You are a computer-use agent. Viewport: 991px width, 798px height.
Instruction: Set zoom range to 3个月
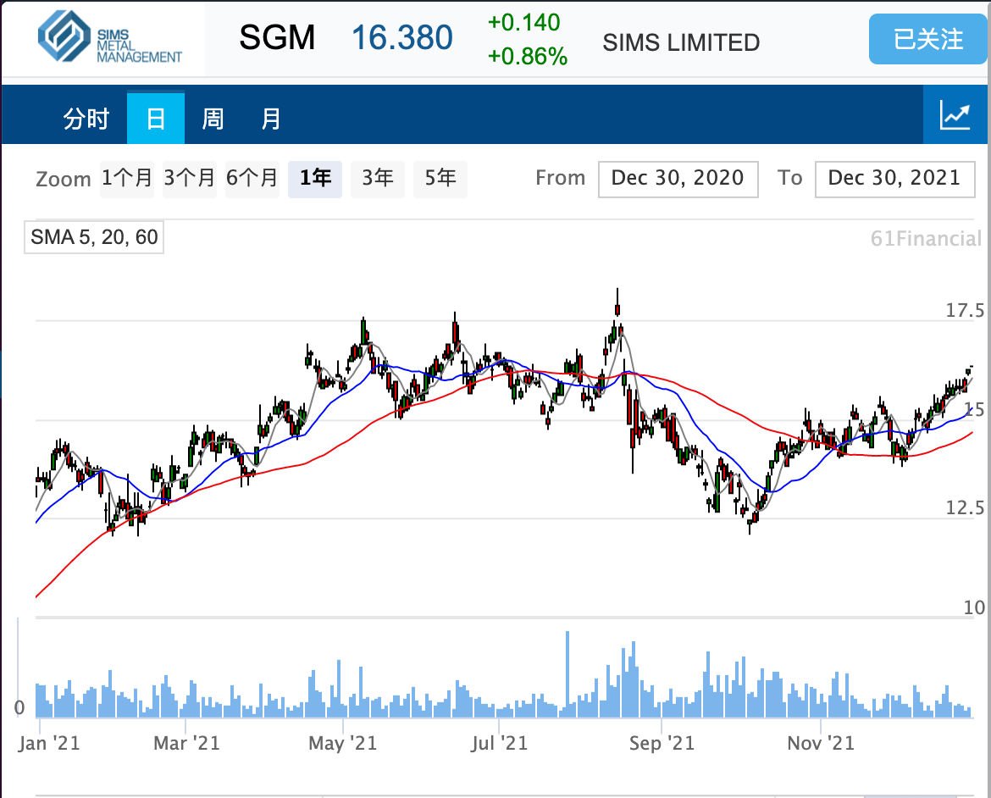pos(190,179)
